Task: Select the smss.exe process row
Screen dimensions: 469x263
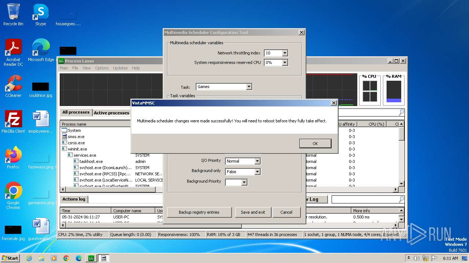Action: pos(76,137)
